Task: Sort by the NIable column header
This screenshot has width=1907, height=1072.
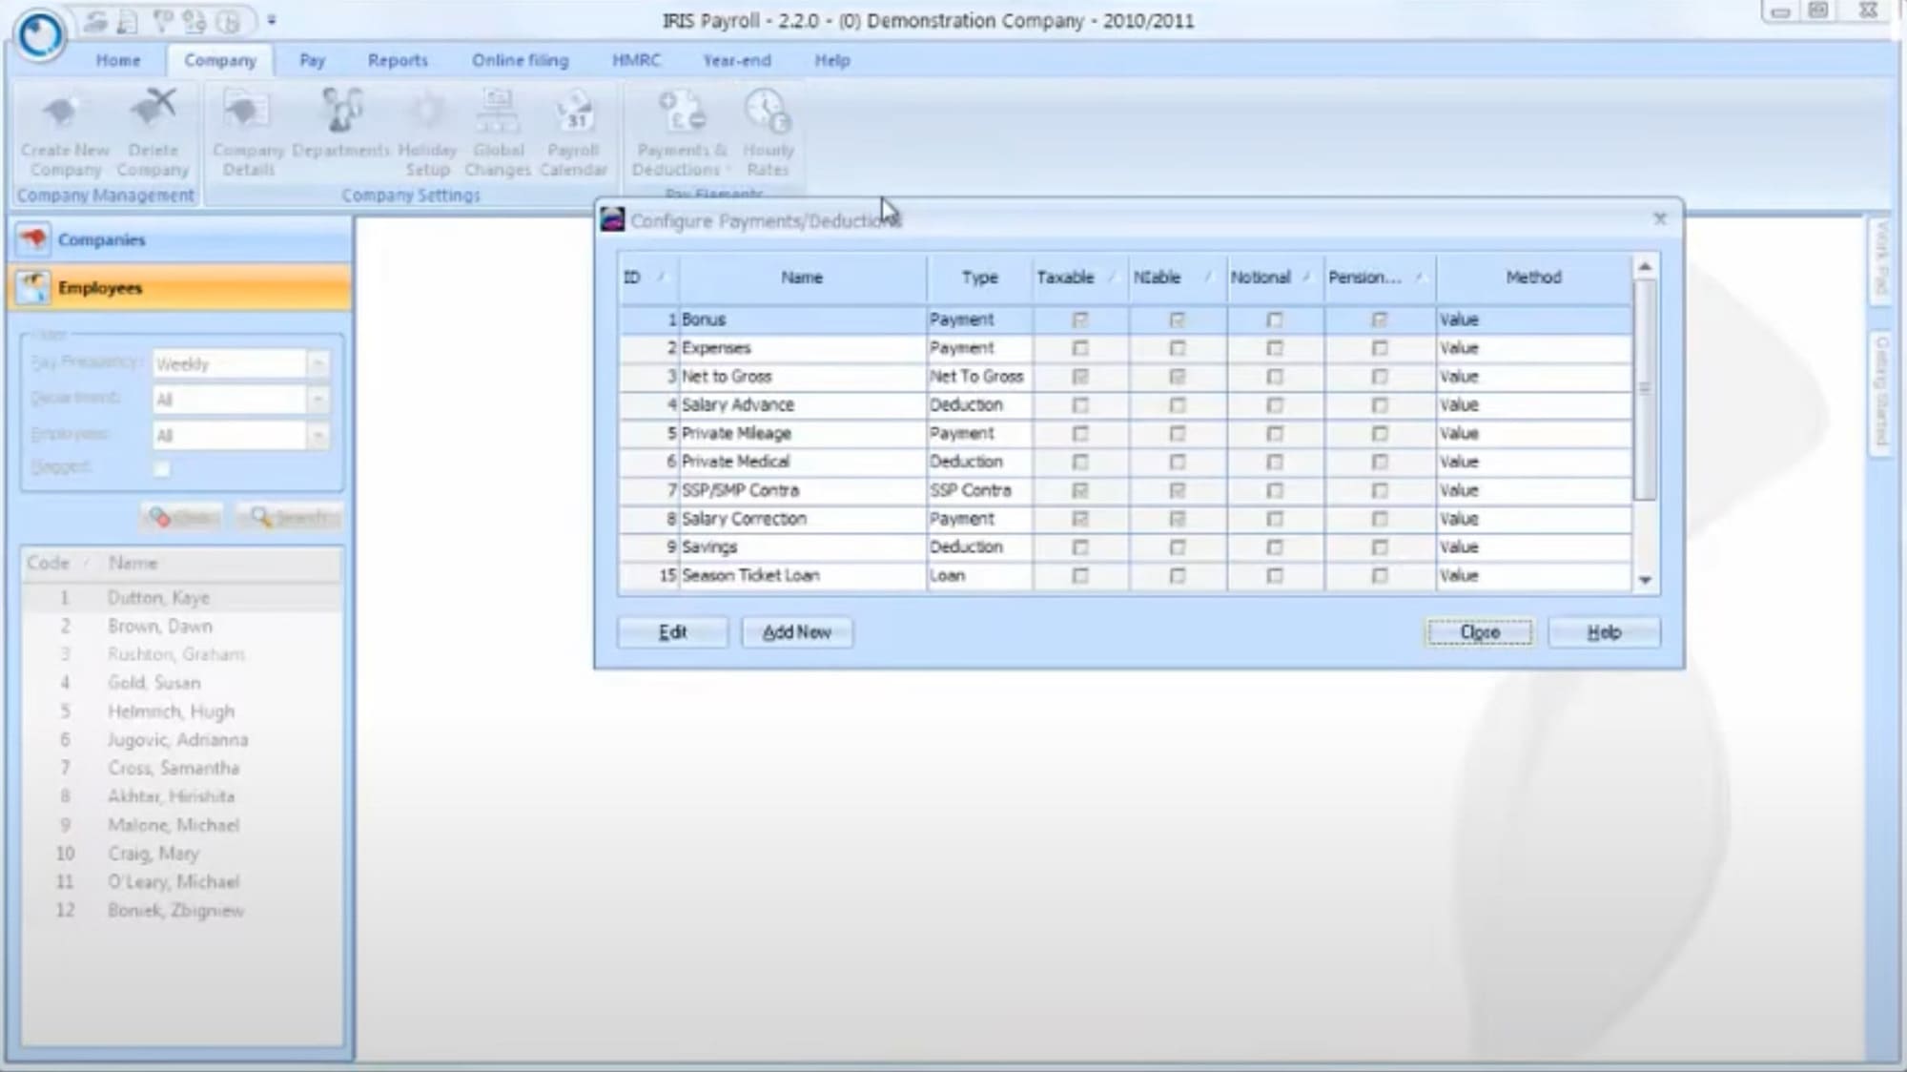Action: [x=1177, y=278]
